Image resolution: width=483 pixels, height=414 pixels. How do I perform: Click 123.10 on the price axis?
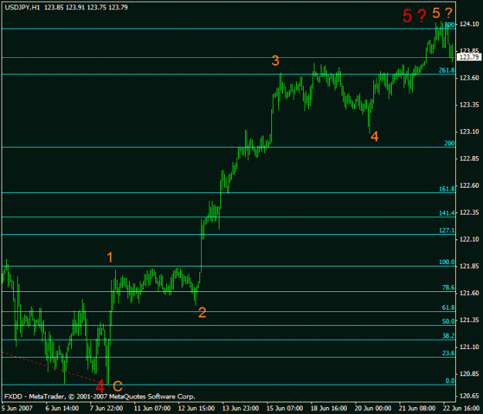tap(469, 132)
